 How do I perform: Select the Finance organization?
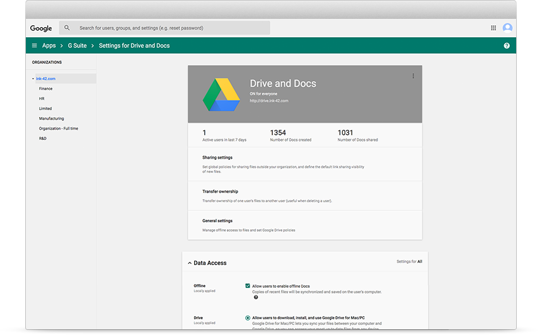pyautogui.click(x=45, y=89)
